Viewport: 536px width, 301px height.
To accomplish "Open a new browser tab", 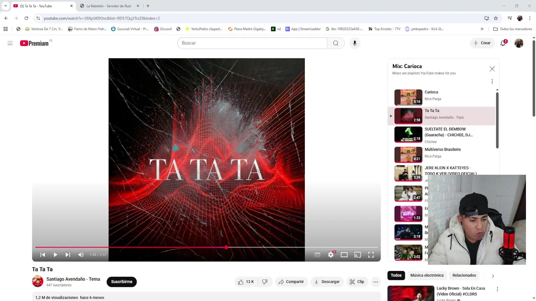I will pyautogui.click(x=148, y=6).
